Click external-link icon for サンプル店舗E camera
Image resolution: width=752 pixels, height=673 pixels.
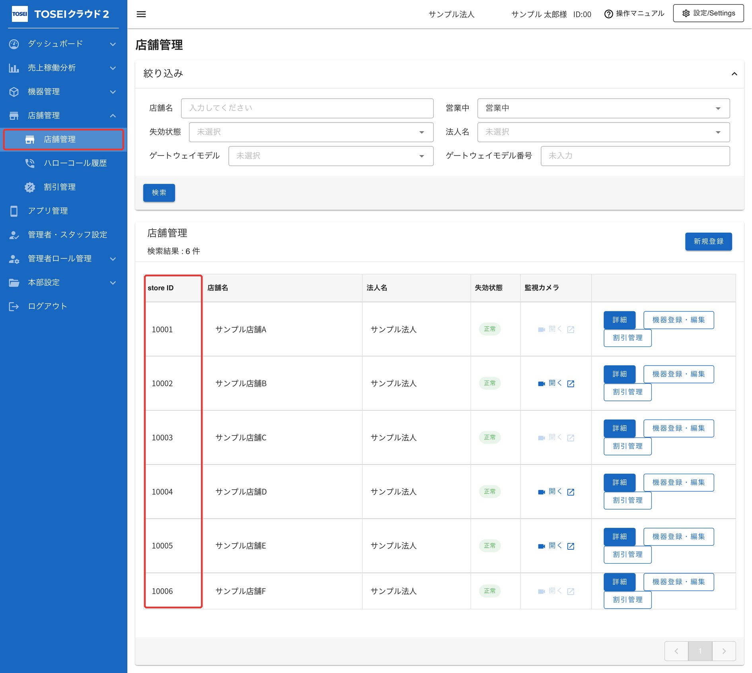point(571,546)
